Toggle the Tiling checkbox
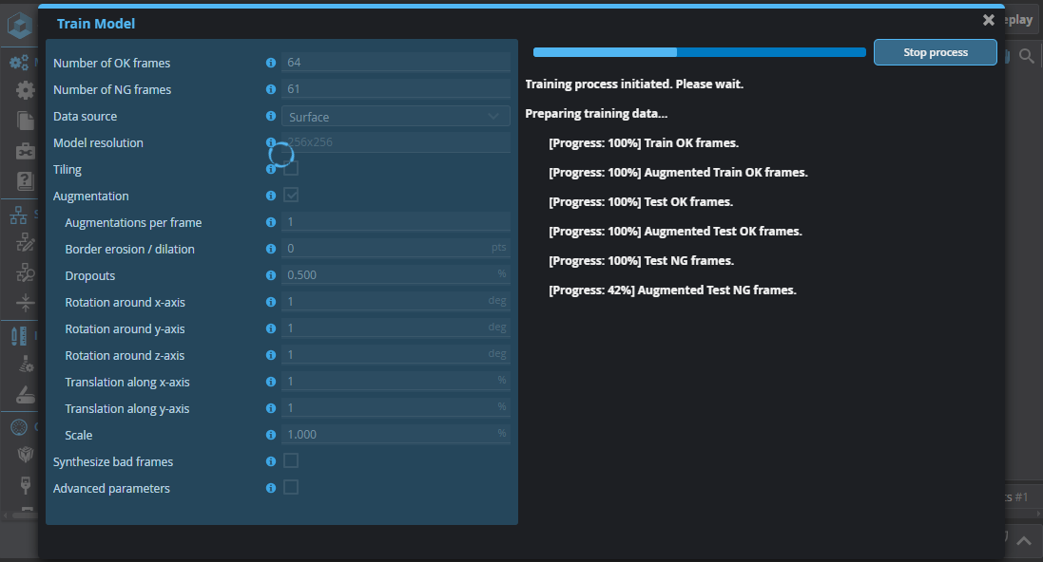 tap(291, 169)
